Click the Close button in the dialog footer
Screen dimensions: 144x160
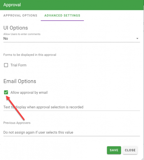point(130,150)
